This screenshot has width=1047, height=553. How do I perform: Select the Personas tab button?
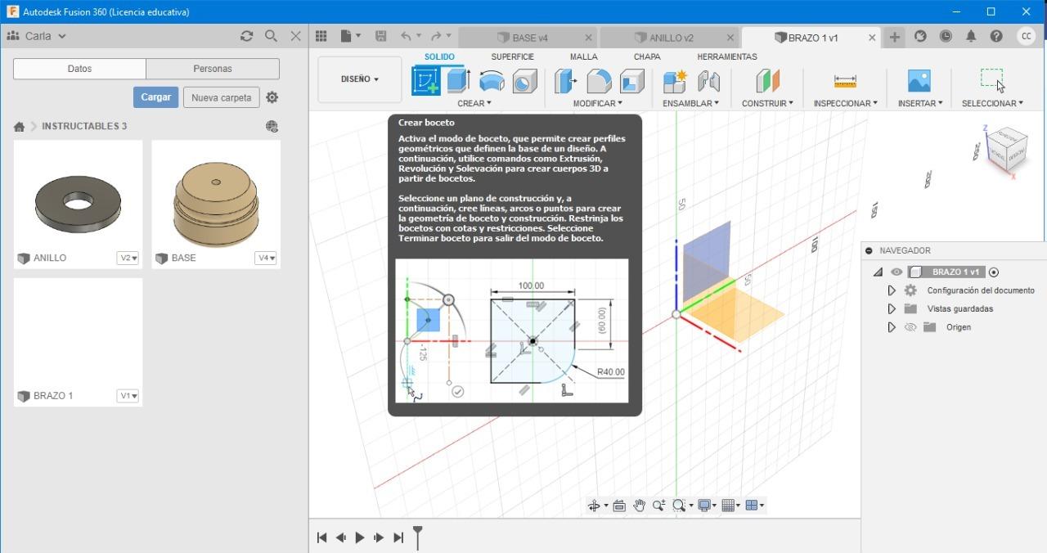coord(213,69)
